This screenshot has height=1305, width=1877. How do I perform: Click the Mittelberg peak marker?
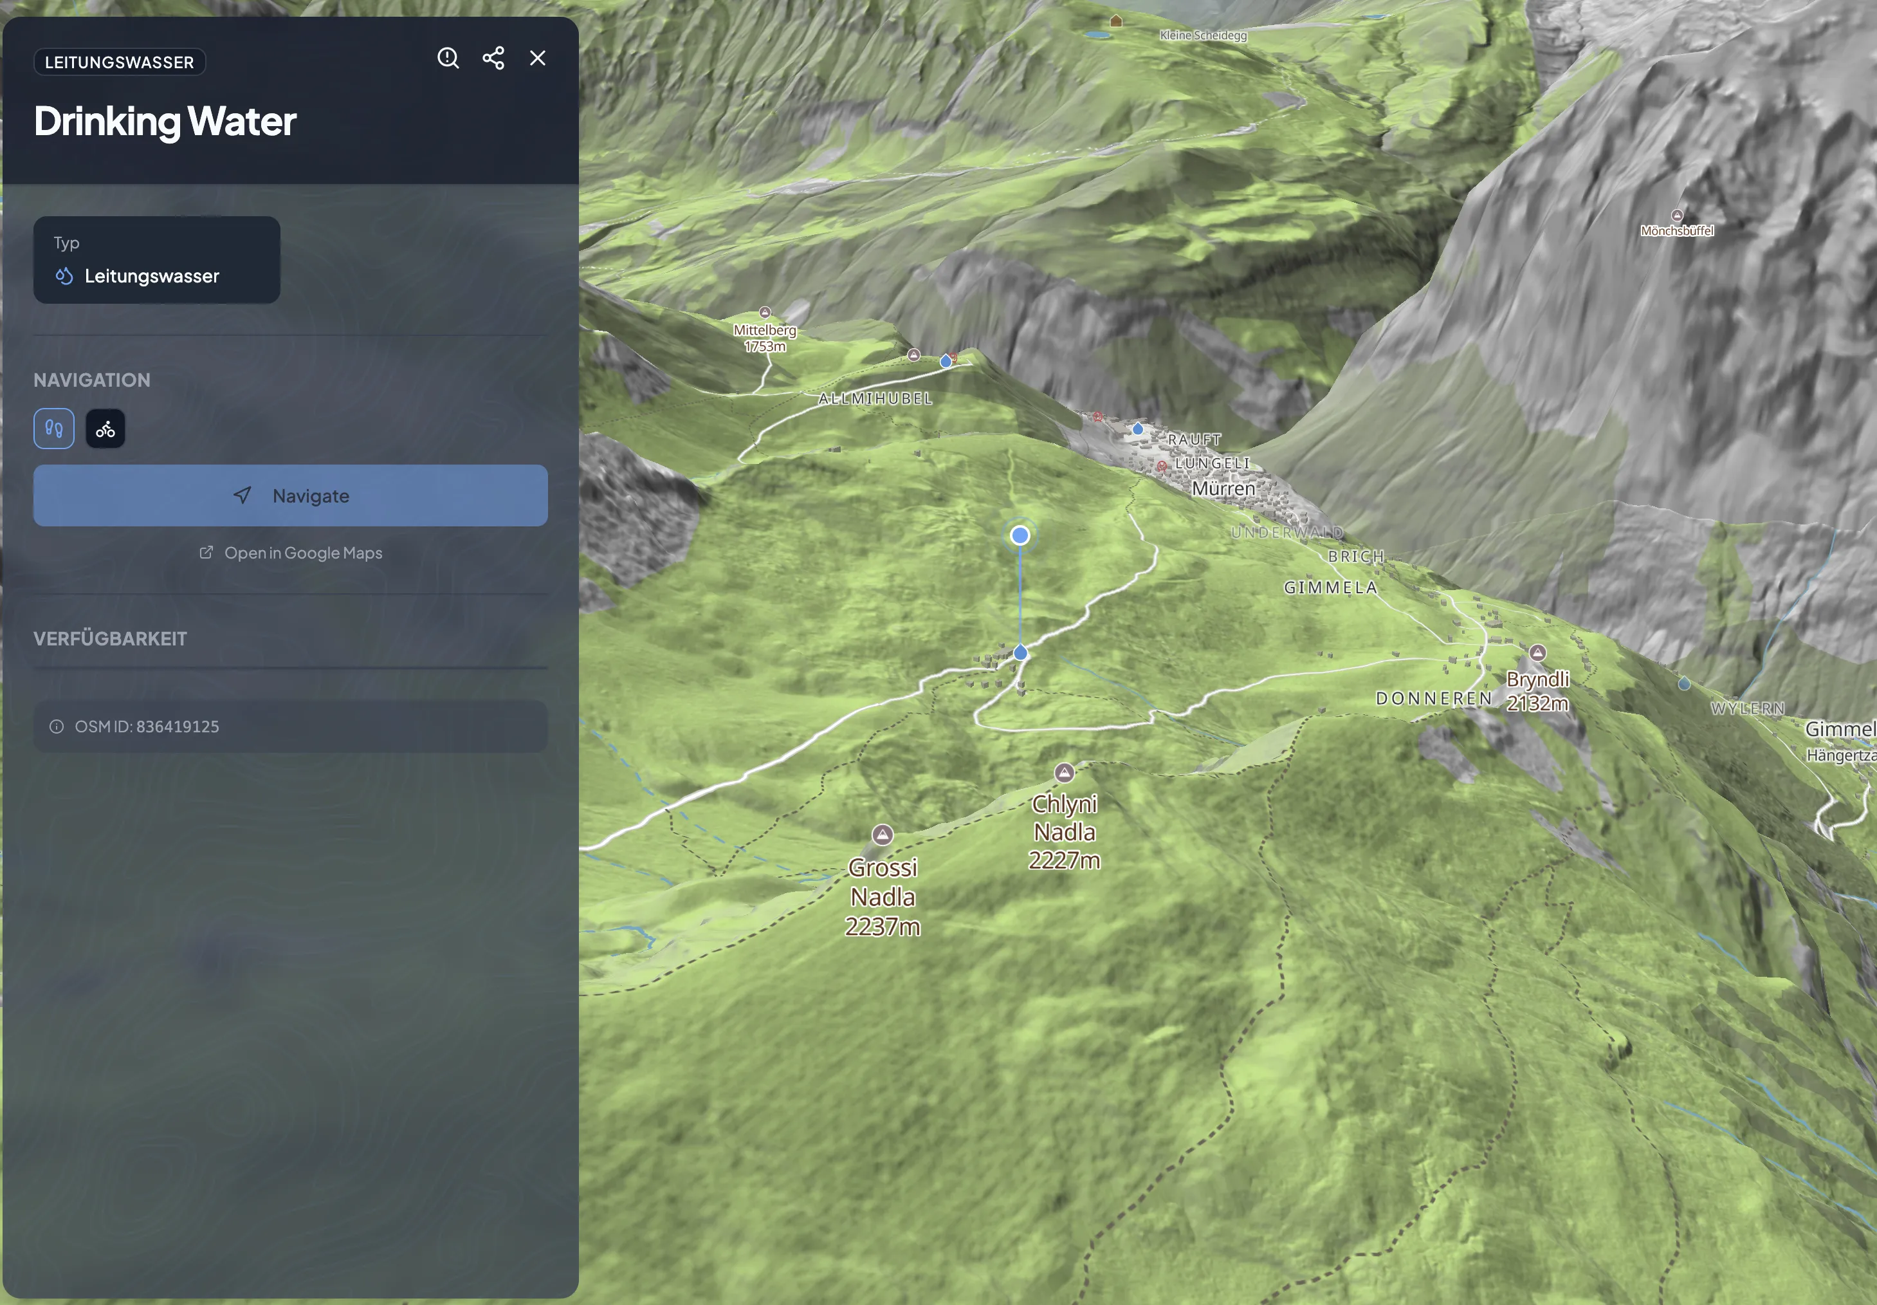pos(765,312)
